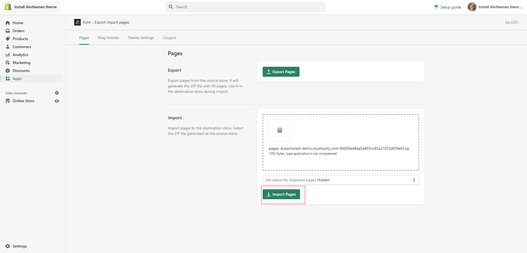
Task: Go to Products in the sidebar
Action: point(20,39)
